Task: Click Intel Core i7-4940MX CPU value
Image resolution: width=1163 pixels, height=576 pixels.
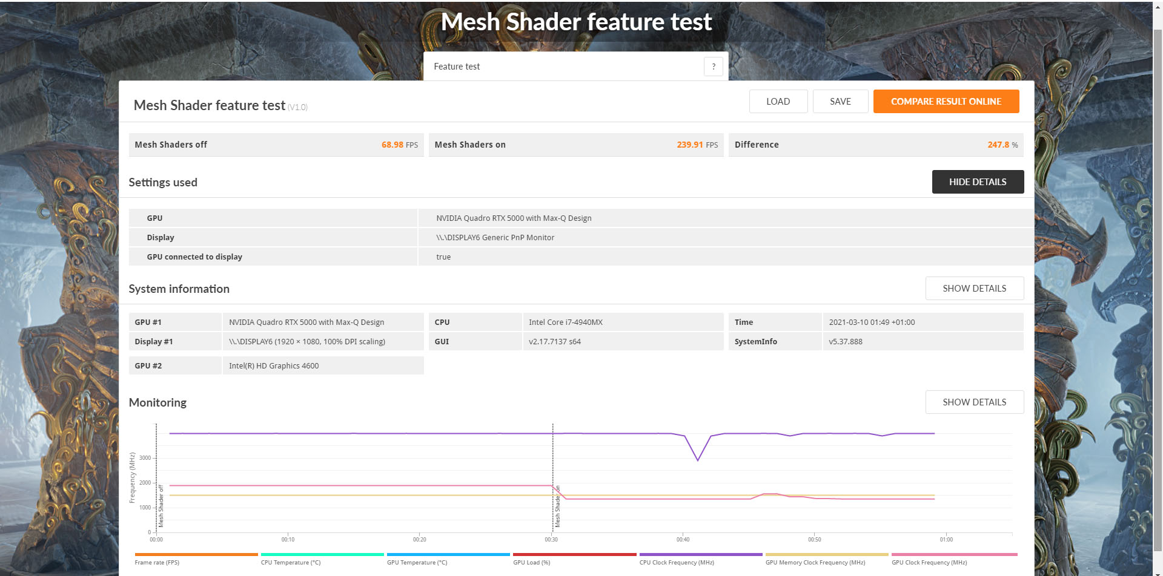Action: (x=566, y=322)
